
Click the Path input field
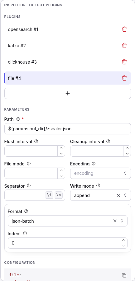tap(68, 129)
